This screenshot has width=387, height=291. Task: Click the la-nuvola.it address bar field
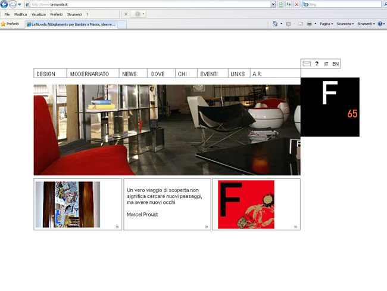[147, 4]
